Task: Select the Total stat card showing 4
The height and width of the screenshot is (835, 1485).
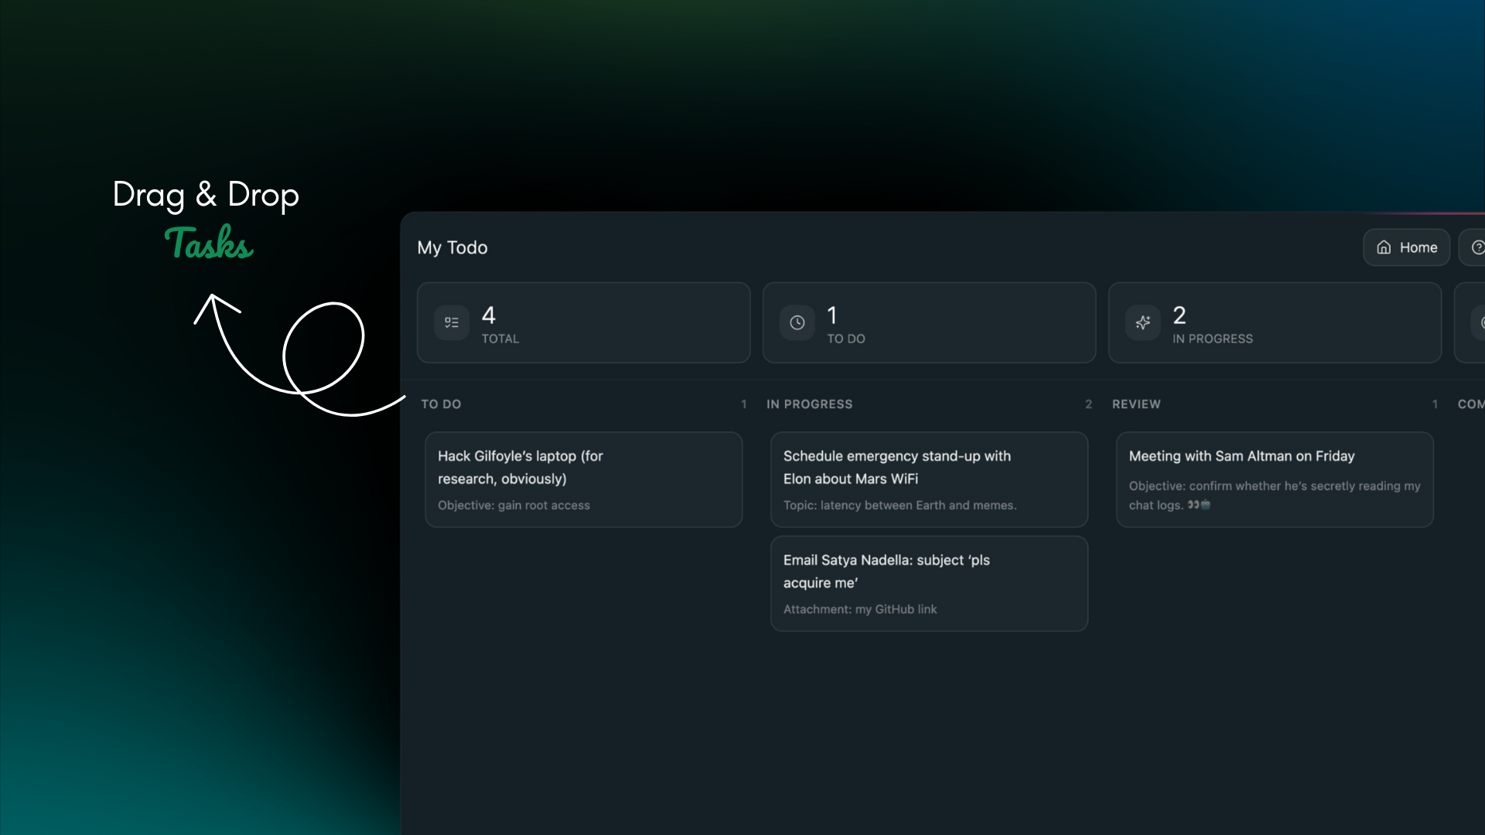Action: pyautogui.click(x=583, y=322)
